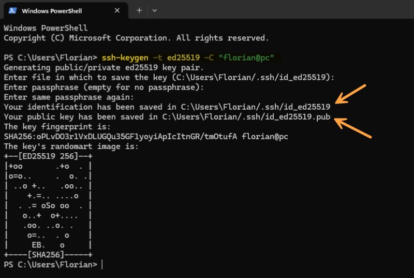
Task: Click the cursor at the final prompt
Action: click(102, 265)
